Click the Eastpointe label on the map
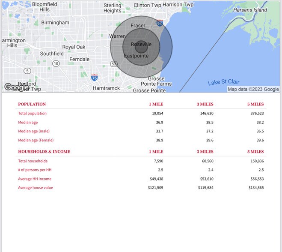 tap(136, 56)
